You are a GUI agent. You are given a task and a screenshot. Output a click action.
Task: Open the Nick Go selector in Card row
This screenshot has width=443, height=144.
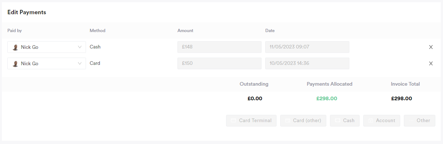pos(46,63)
